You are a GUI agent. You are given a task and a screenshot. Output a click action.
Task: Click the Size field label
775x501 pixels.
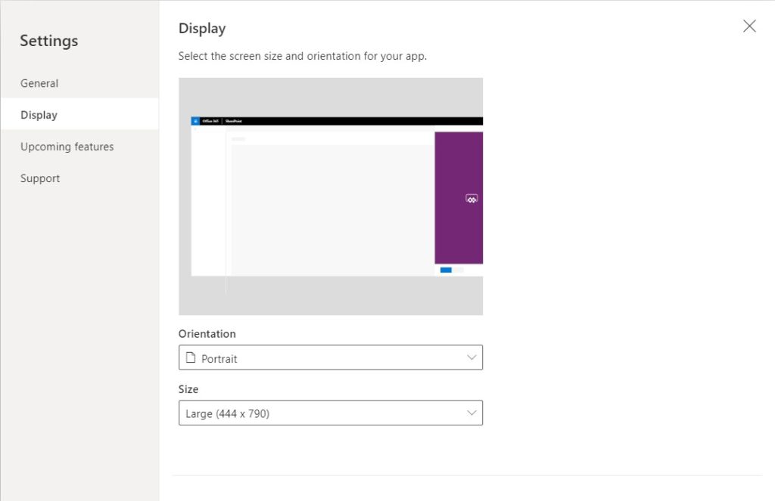(188, 389)
